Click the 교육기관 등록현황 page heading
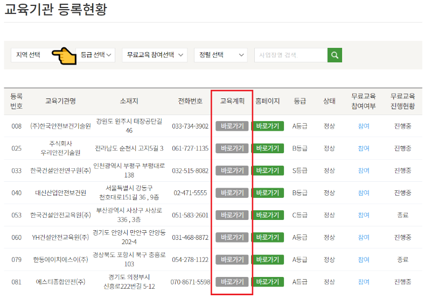Image resolution: width=431 pixels, height=299 pixels. [56, 9]
